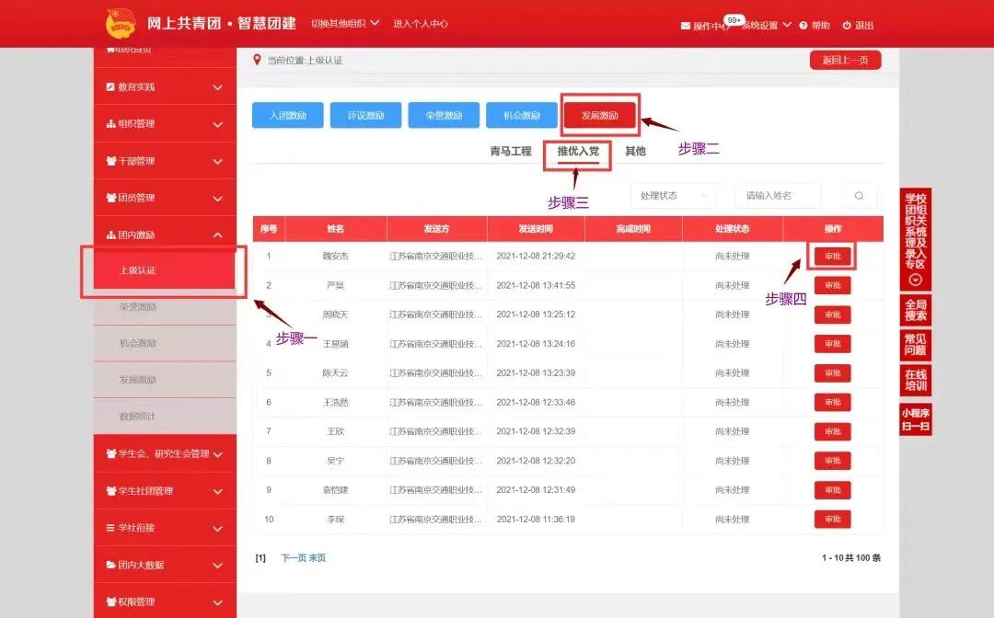Collapse the 团内激励 menu chevron
Viewport: 994px width, 618px height.
pyautogui.click(x=217, y=235)
